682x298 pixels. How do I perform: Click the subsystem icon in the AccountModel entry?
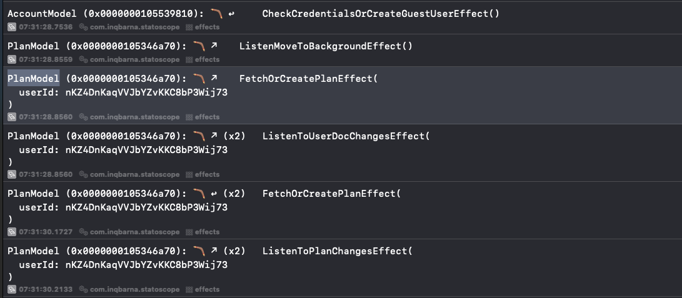pos(83,27)
